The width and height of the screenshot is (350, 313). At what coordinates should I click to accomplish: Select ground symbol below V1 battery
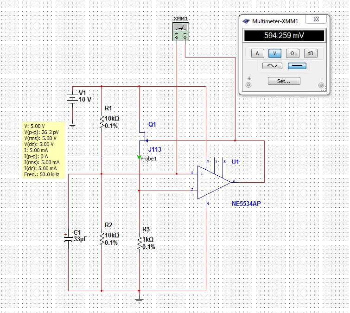(72, 126)
